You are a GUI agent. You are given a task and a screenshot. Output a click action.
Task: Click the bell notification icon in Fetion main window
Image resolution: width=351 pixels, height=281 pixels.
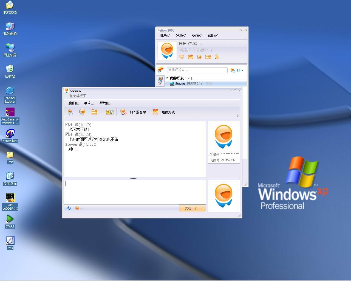coord(217,57)
